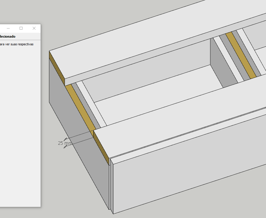
Task: Click the "ara ver suas respectivas" message text
Action: [x=16, y=44]
